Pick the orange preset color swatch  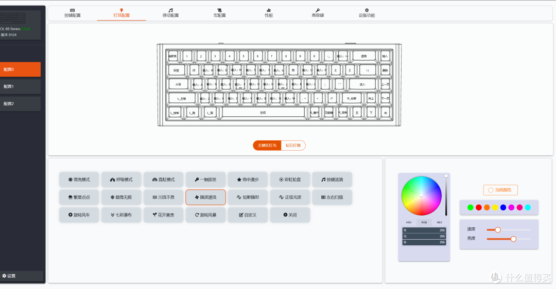coord(487,208)
